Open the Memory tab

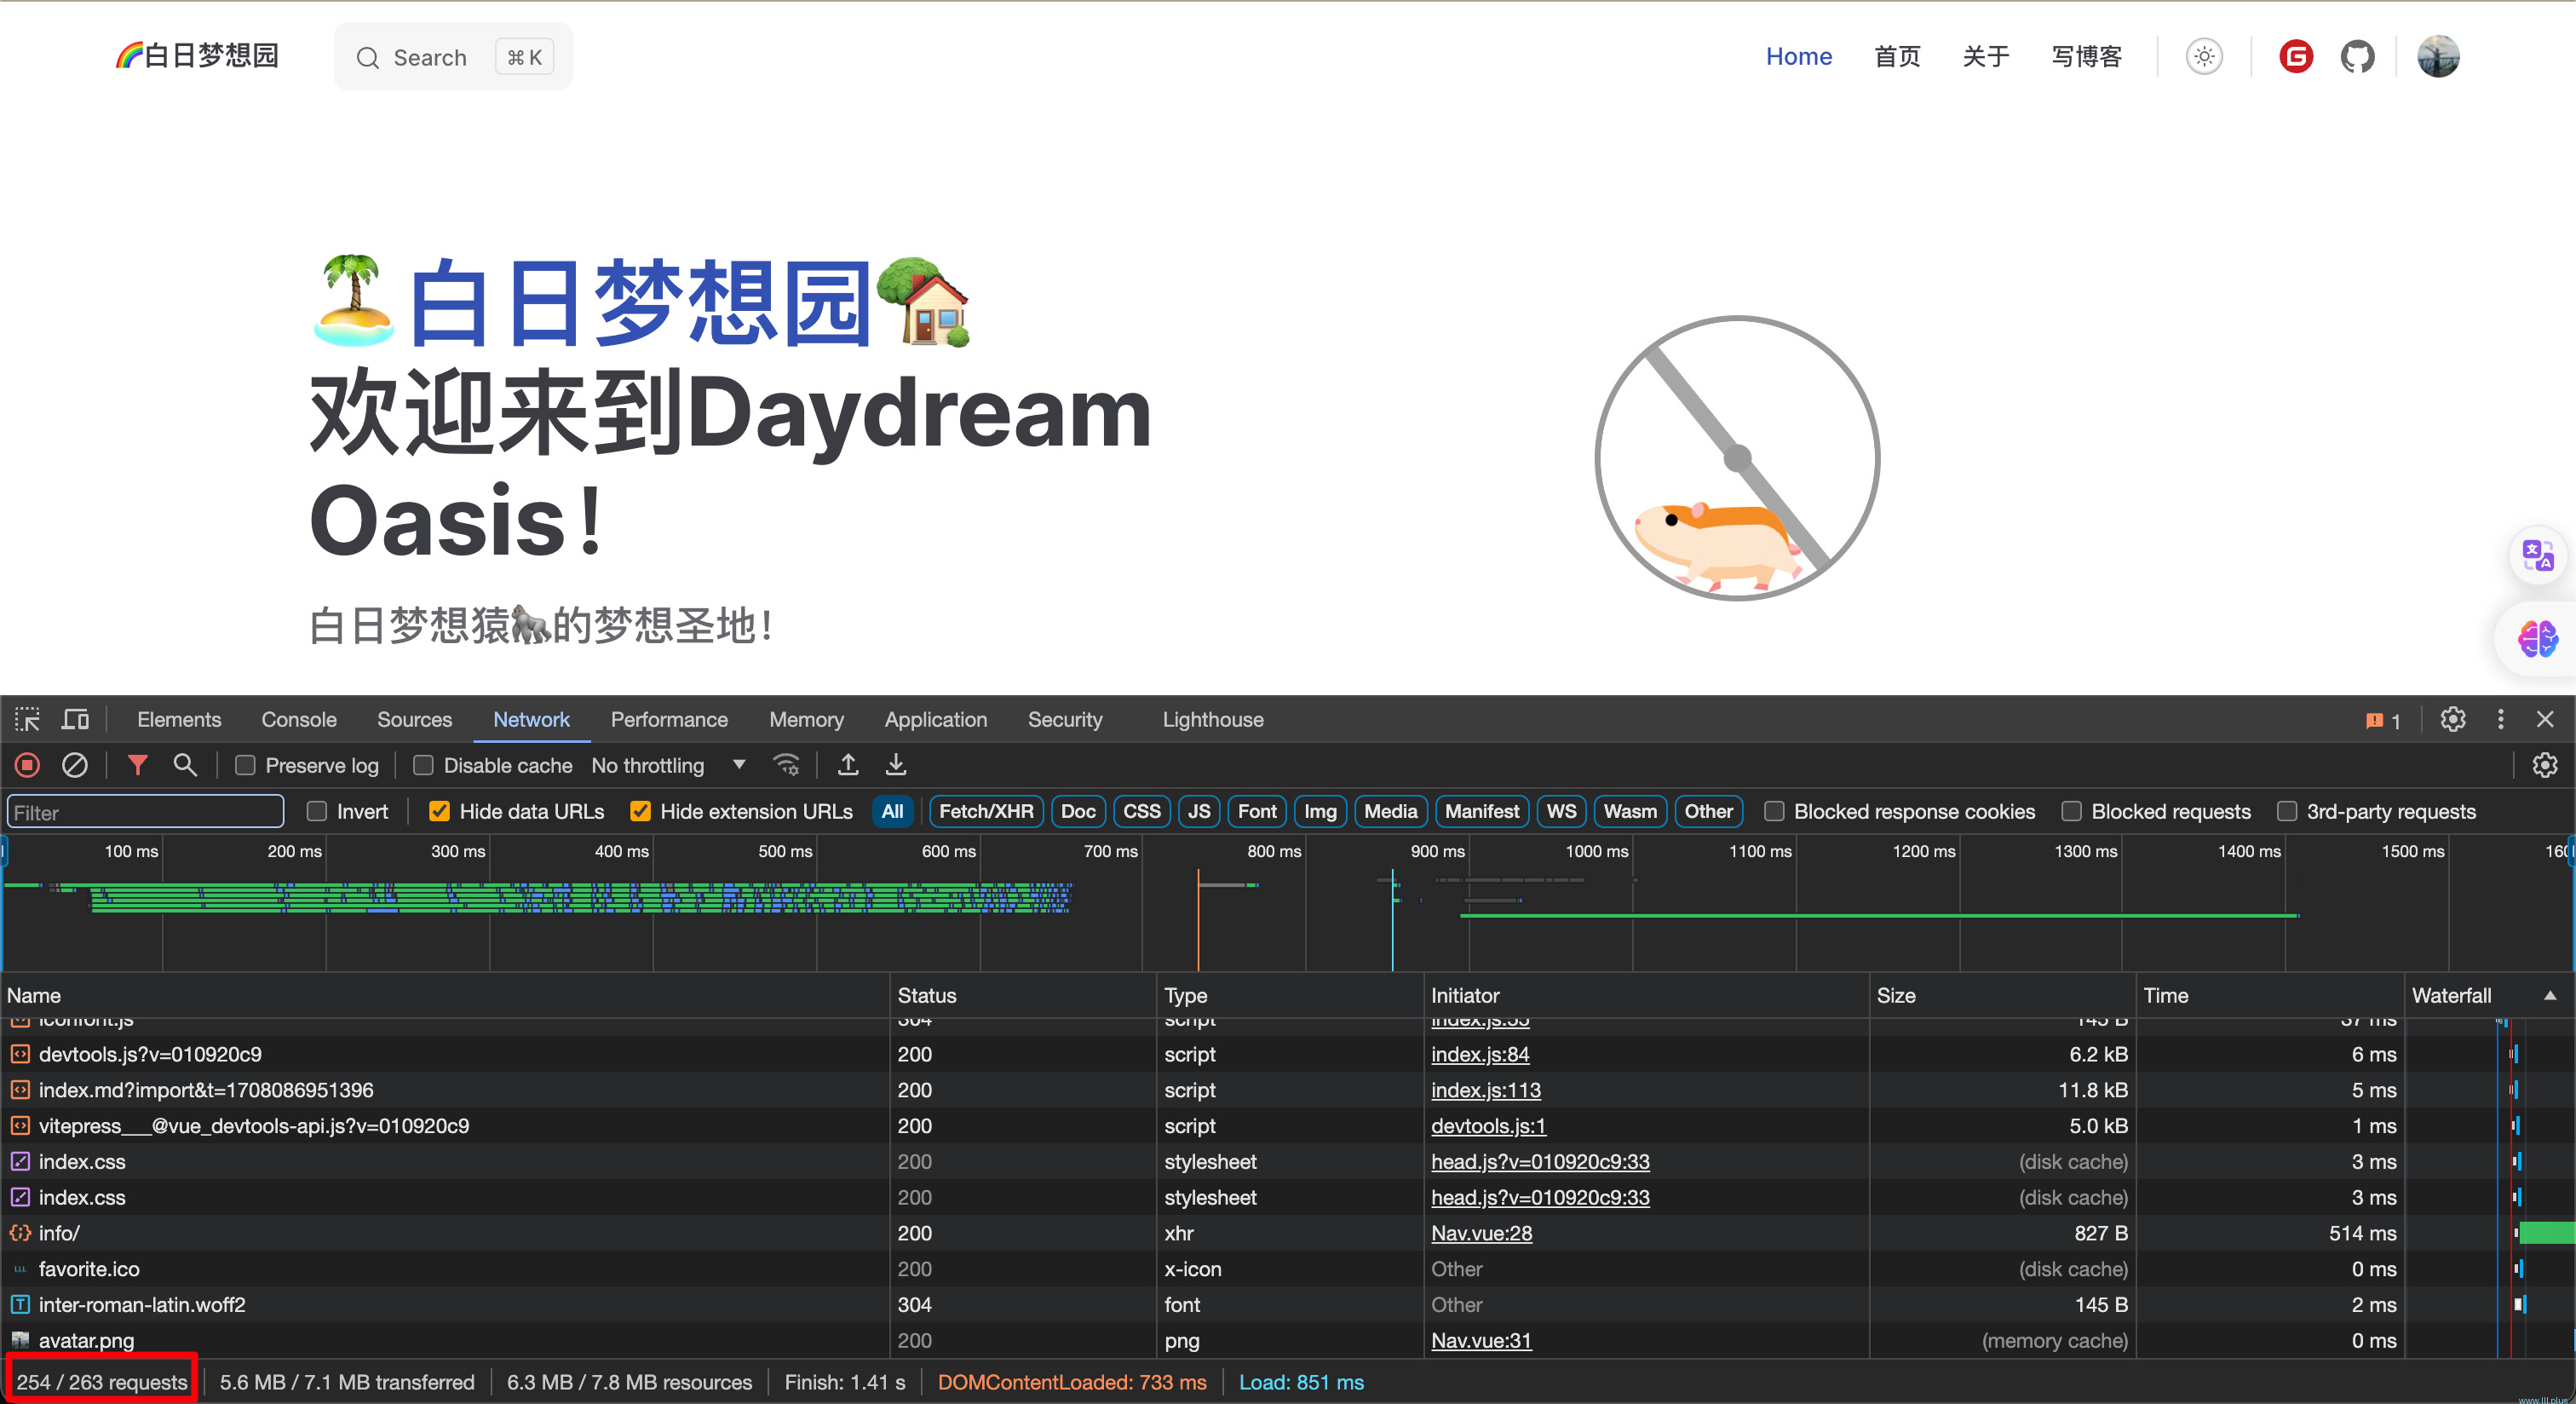806,720
